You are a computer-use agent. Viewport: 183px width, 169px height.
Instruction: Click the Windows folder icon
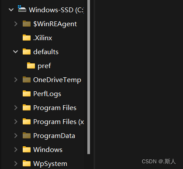coord(27,149)
